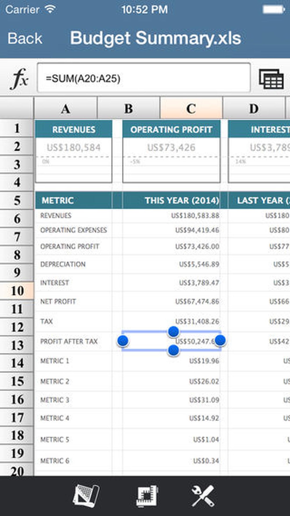This screenshot has width=290, height=516.
Task: Select the METRIC 6 label cell
Action: click(x=74, y=461)
